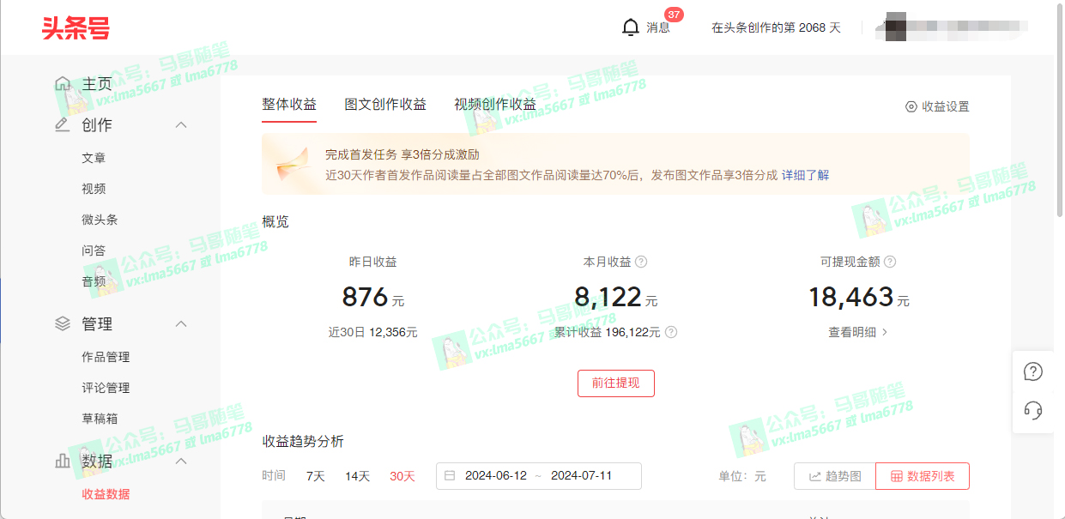Click the 主页 home icon

click(61, 83)
